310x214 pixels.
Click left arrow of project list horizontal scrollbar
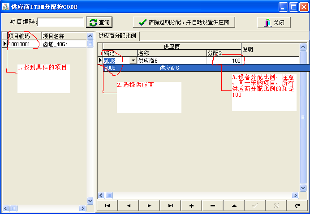[x=5, y=208]
